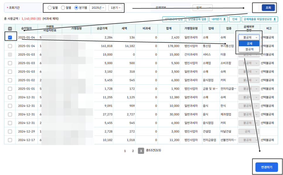Open deduction dropdown in 한식 row
Screen dimensions: 283x175
pos(249,106)
